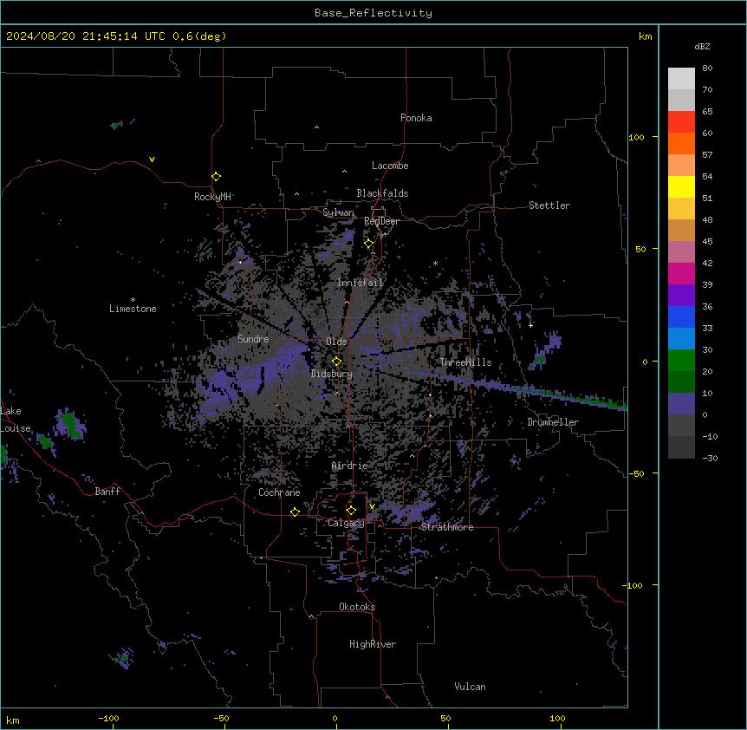747x730 pixels.
Task: Click the Vulcan label
Action: pos(471,687)
